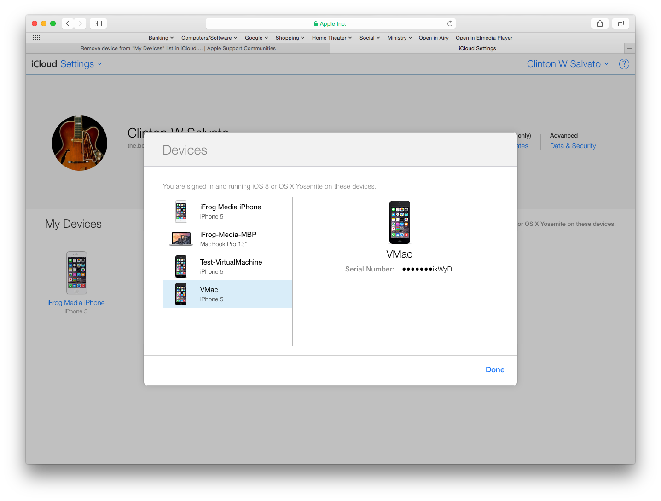Open the Computers/Software bookmarks folder
This screenshot has width=661, height=501.
(209, 38)
